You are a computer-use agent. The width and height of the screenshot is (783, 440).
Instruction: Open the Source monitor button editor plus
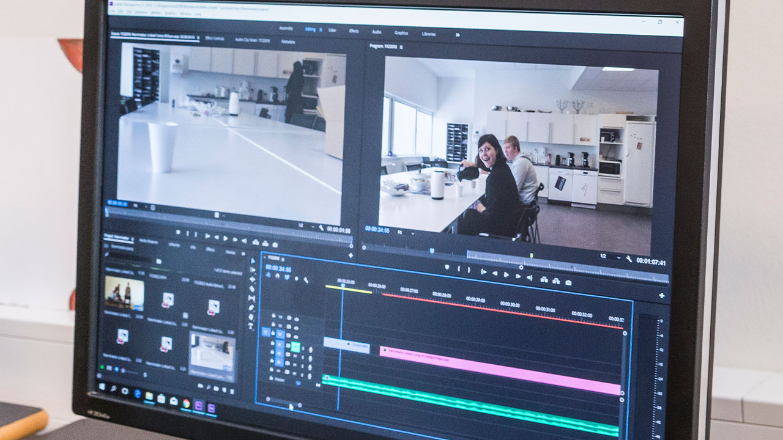coord(351,255)
